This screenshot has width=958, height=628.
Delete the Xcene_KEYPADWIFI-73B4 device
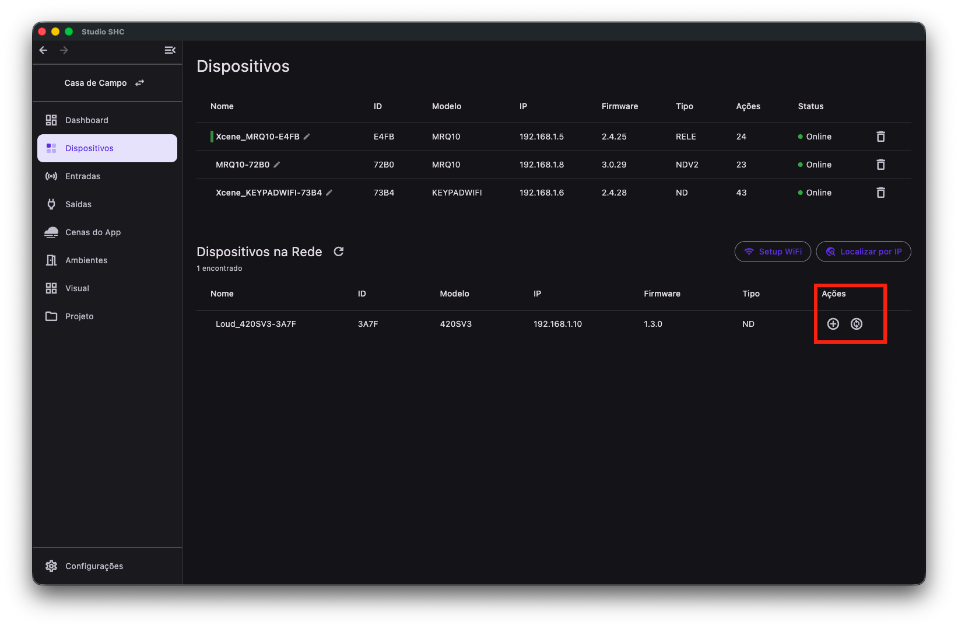pyautogui.click(x=881, y=193)
